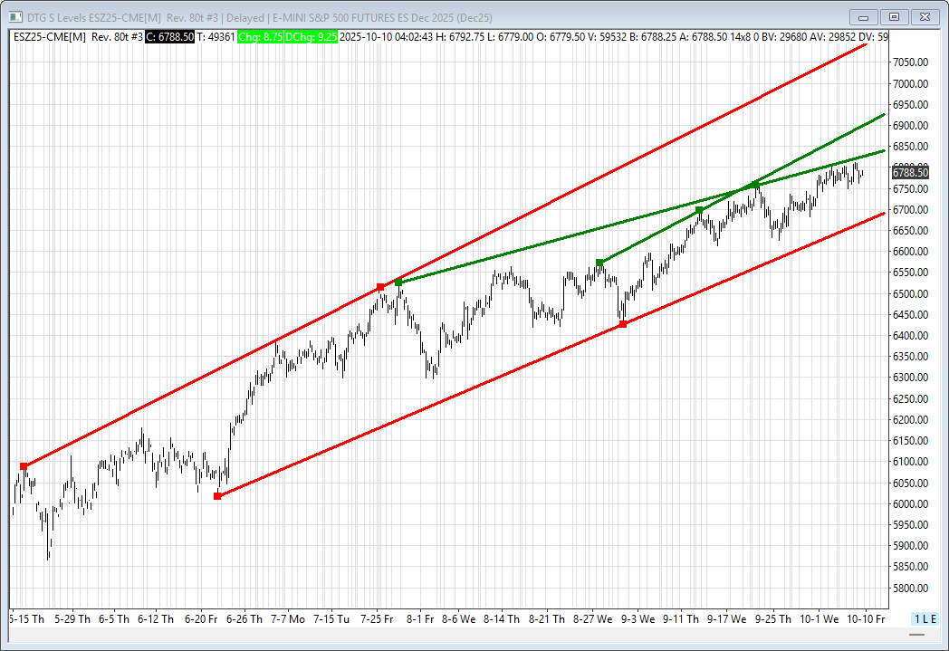Select green anchor point near 6700 level
The image size is (949, 651).
click(699, 210)
